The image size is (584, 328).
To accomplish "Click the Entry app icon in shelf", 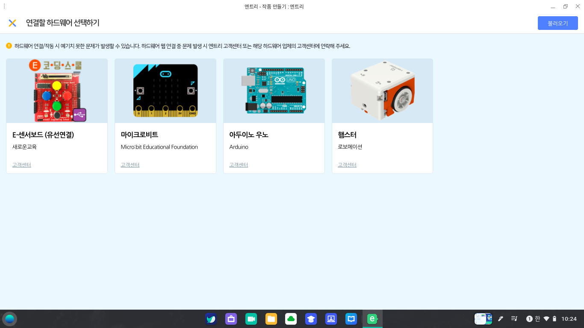I will click(372, 319).
